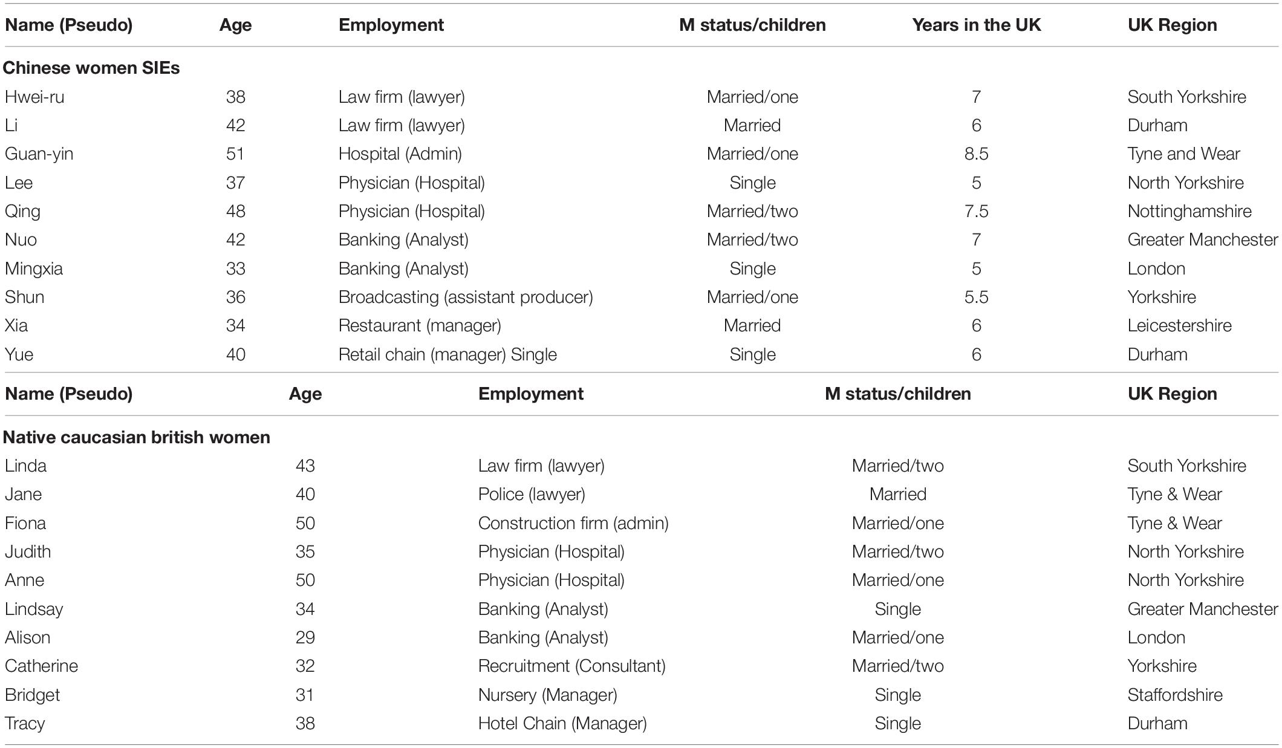Image resolution: width=1282 pixels, height=748 pixels.
Task: Click the Native caucasian british women heading
Action: [x=137, y=437]
